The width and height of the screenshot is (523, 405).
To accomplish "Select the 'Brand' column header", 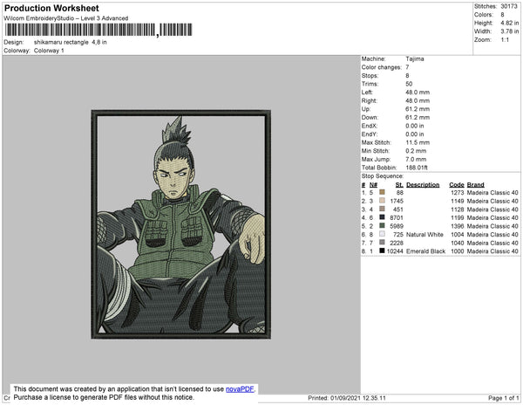I will click(x=476, y=185).
